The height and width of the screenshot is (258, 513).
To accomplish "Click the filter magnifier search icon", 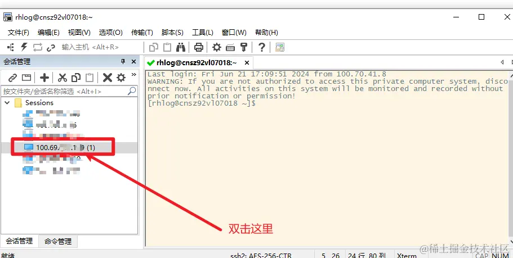I will [x=132, y=91].
